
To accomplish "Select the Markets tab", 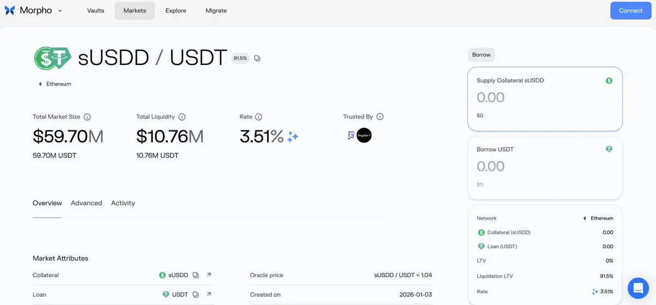I will (x=134, y=10).
